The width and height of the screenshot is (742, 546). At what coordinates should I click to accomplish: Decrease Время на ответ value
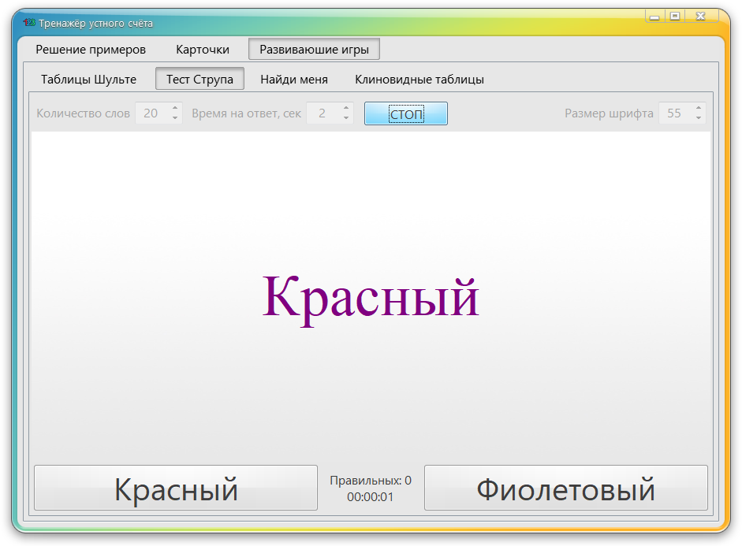click(345, 117)
